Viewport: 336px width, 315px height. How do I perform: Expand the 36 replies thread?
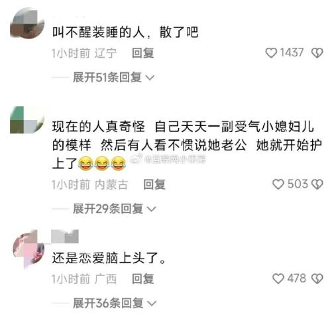115,303
